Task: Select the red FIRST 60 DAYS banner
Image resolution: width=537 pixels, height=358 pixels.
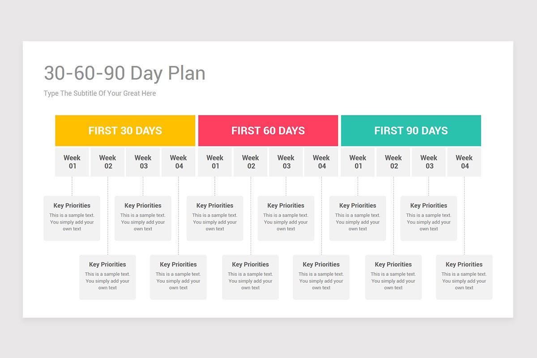Action: click(268, 131)
